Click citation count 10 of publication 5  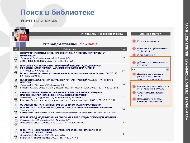(x=123, y=109)
